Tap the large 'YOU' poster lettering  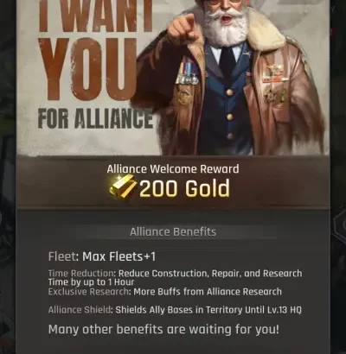click(x=88, y=69)
